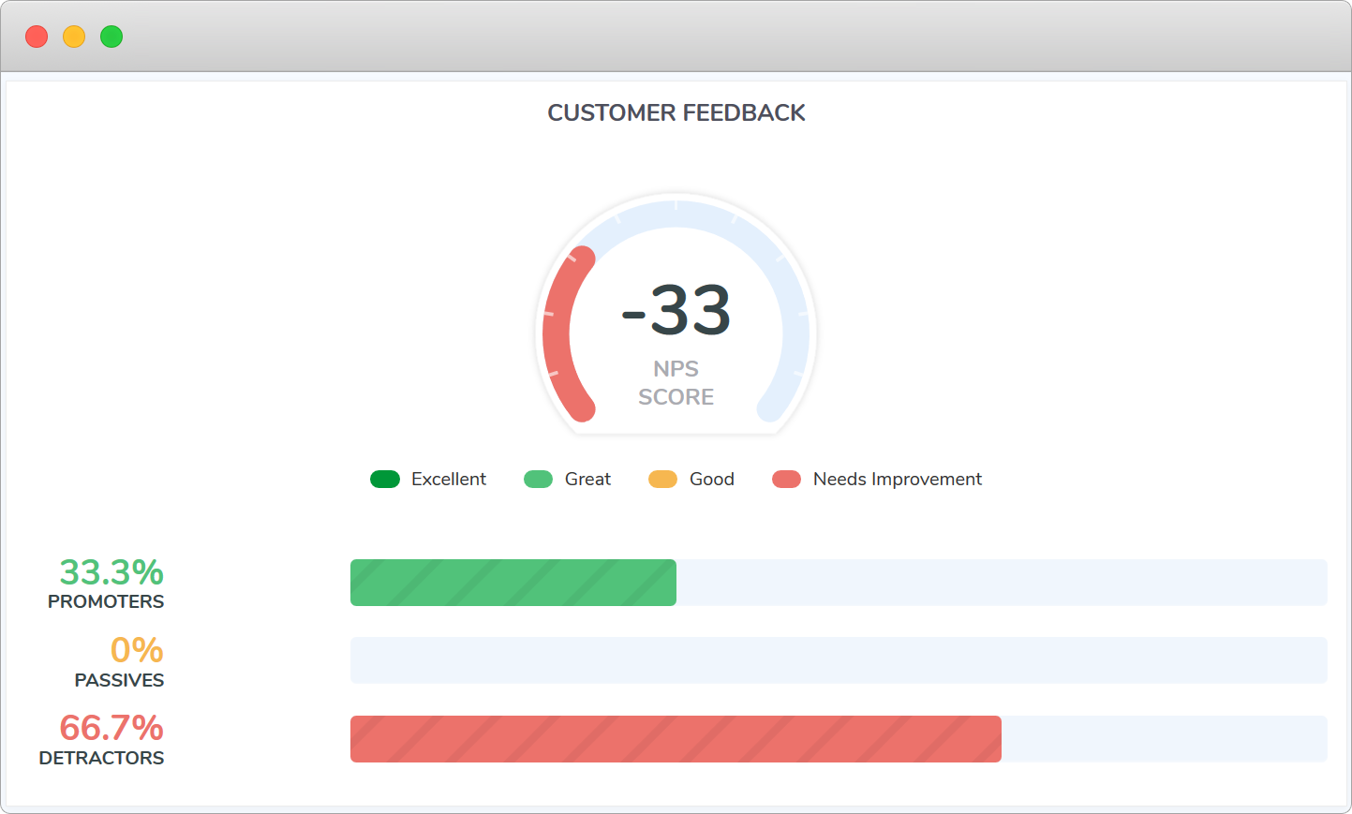
Task: Click the CUSTOMER FEEDBACK heading
Action: pyautogui.click(x=676, y=113)
